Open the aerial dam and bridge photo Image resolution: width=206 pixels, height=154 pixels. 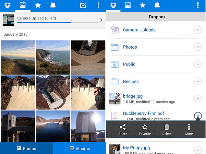53,92
